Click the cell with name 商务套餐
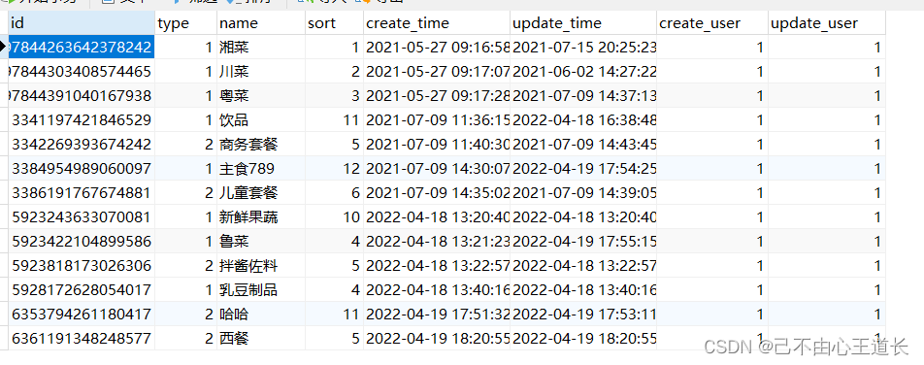The width and height of the screenshot is (924, 365). click(x=260, y=145)
